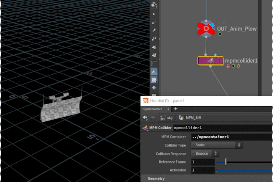
Task: Click the Collision Response label
Action: [x=171, y=154]
